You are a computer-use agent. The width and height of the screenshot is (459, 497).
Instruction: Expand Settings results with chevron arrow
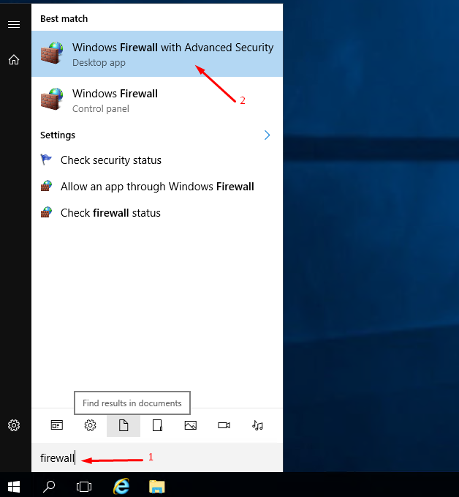point(268,135)
